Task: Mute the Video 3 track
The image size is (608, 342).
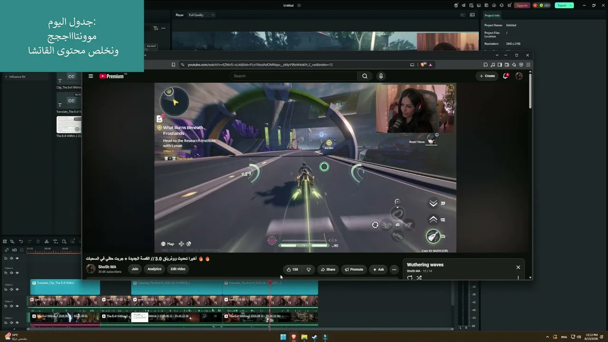Action: click(11, 289)
